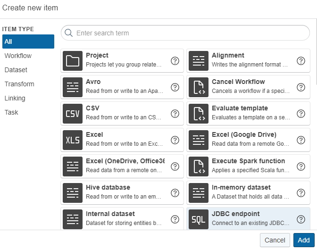This screenshot has height=250, width=317.
Task: Filter item types by Workflow
Action: (18, 56)
